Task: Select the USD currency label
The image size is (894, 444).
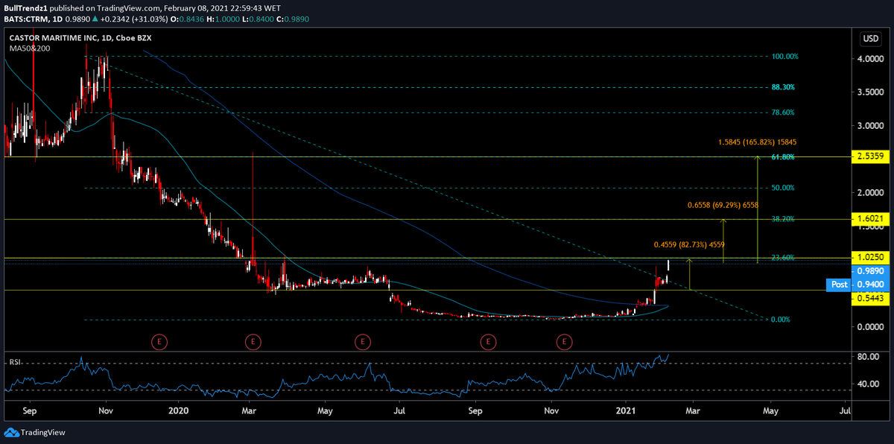Action: click(x=870, y=38)
